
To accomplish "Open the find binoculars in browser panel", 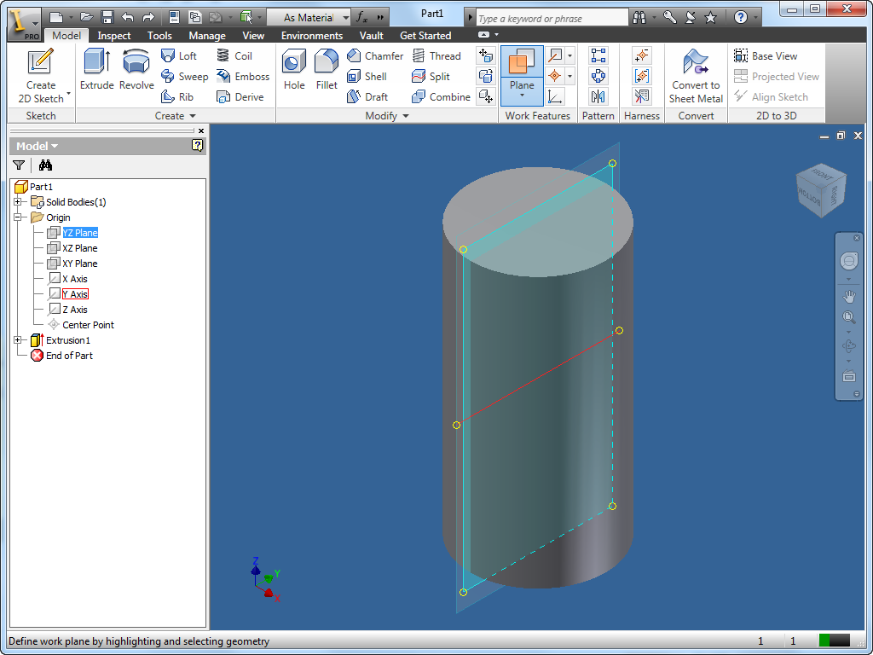I will [46, 165].
